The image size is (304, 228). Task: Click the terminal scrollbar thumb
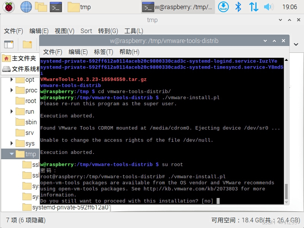[286, 192]
